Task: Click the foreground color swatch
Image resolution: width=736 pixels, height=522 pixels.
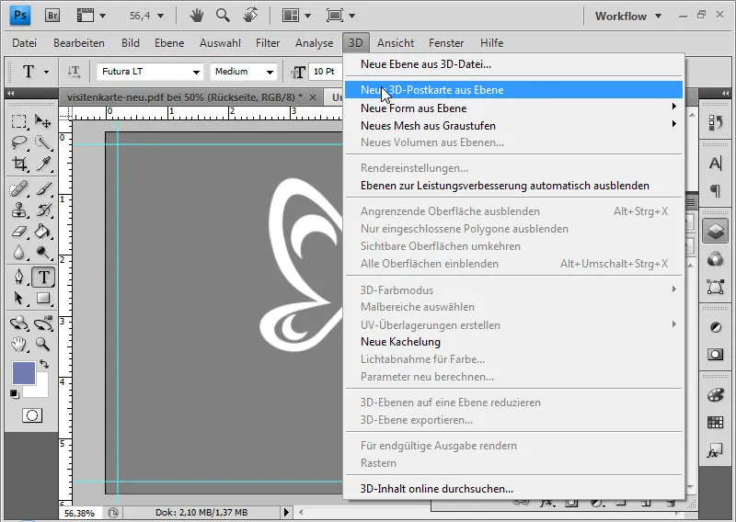Action: click(x=24, y=373)
